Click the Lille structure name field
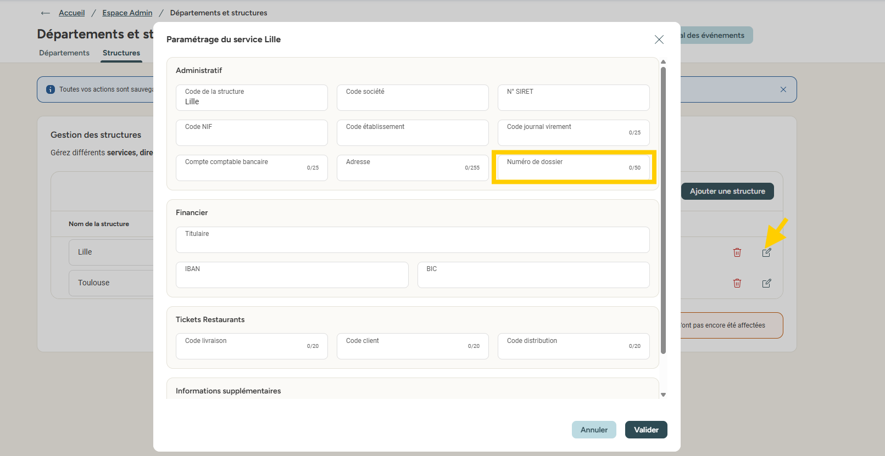 (111, 252)
